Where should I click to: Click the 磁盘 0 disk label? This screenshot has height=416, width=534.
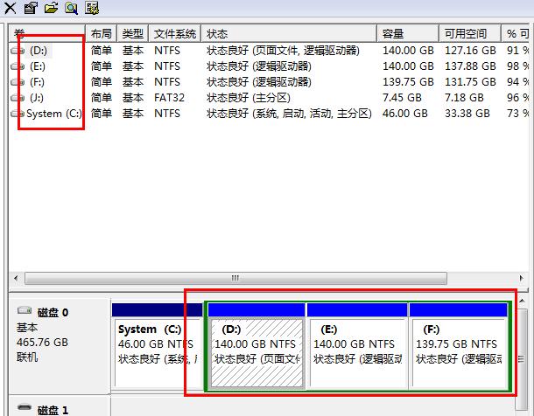click(x=53, y=312)
